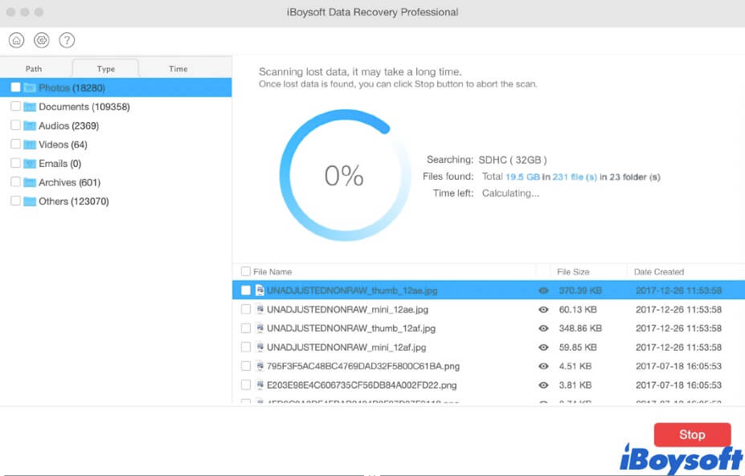Click the Audios folder icon

pyautogui.click(x=30, y=126)
